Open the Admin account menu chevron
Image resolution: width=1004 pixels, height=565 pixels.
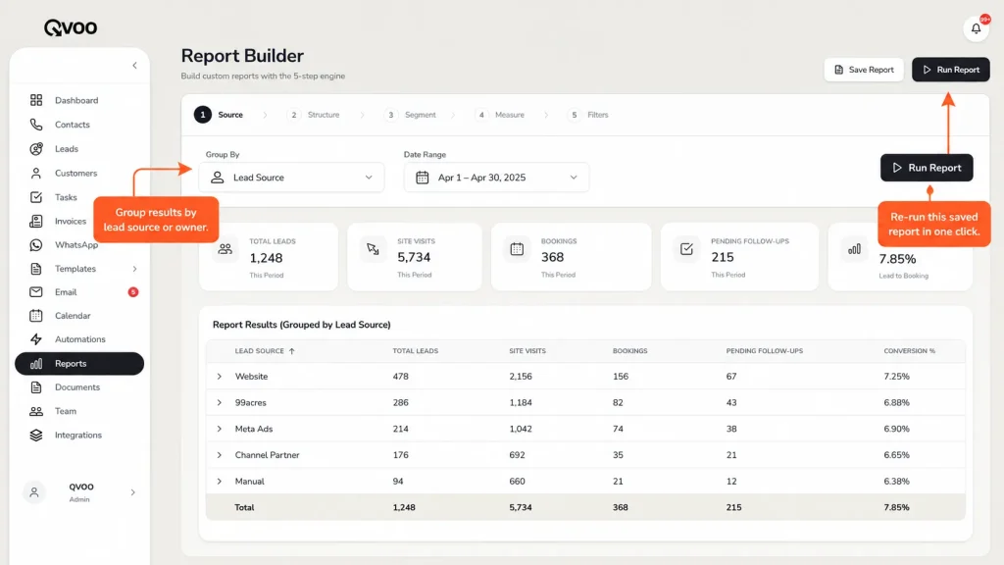pos(132,492)
